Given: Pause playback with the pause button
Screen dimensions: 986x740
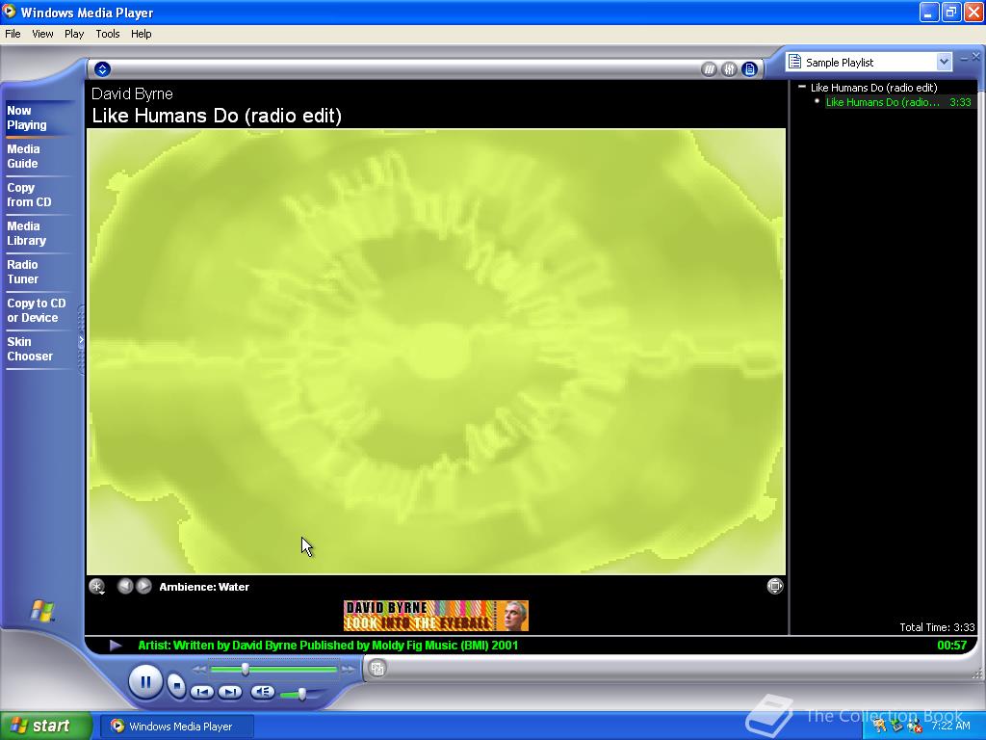Looking at the screenshot, I should (145, 682).
